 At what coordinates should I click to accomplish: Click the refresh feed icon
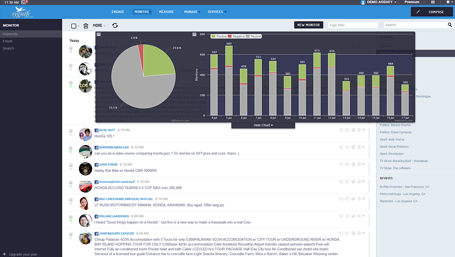point(115,26)
